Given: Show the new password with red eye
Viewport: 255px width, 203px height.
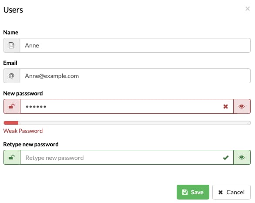Looking at the screenshot, I should pyautogui.click(x=242, y=106).
